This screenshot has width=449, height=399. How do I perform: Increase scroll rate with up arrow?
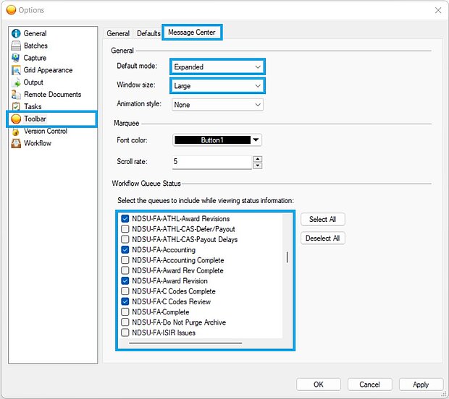[x=258, y=159]
